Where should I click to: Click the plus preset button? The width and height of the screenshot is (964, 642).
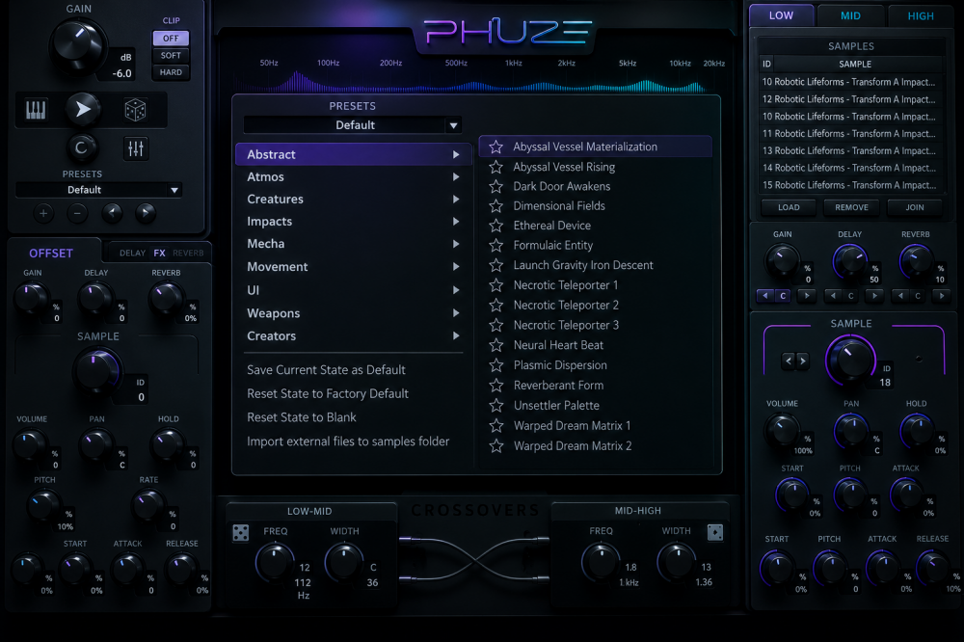tap(43, 213)
